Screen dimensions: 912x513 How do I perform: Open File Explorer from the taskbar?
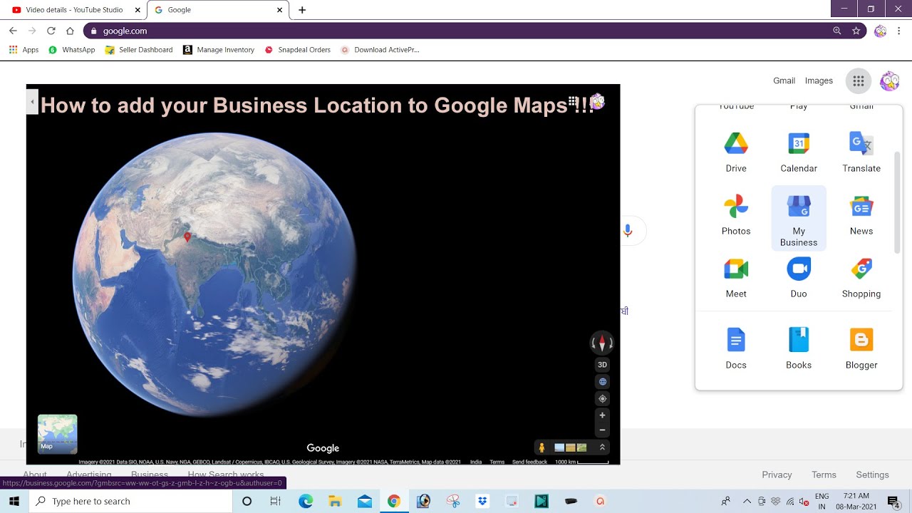(x=335, y=501)
